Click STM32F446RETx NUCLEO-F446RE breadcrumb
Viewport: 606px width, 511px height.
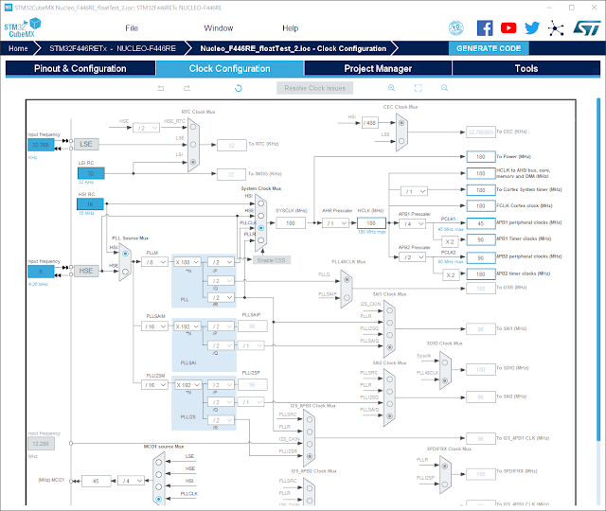tap(113, 48)
